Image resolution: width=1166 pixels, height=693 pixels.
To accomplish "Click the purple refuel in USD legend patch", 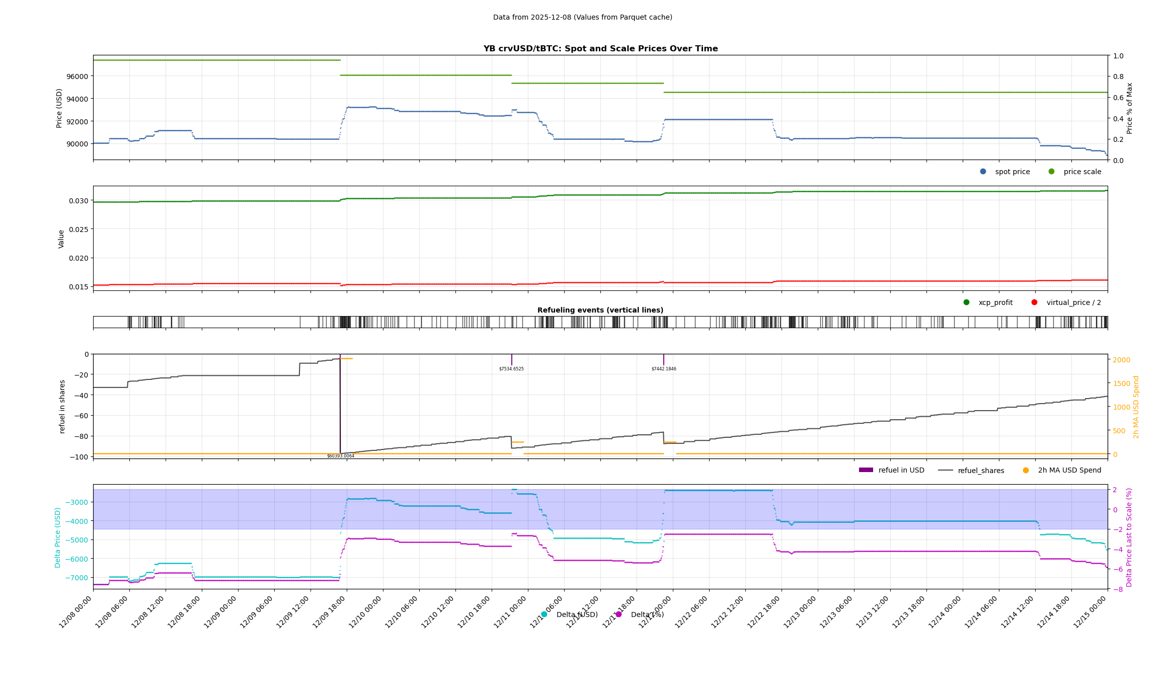I will (x=866, y=470).
